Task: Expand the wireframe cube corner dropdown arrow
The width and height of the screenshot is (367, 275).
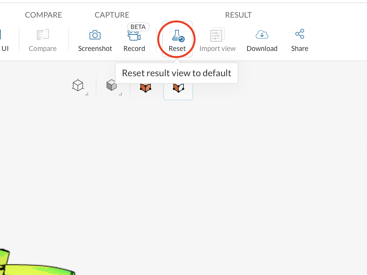Action: [87, 94]
